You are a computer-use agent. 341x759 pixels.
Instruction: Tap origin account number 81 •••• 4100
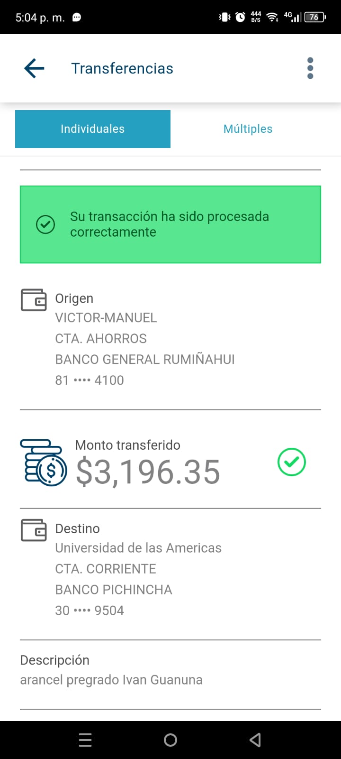coord(90,380)
